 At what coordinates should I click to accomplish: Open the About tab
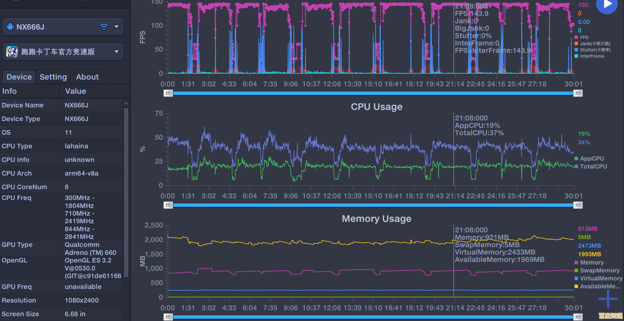pos(87,77)
